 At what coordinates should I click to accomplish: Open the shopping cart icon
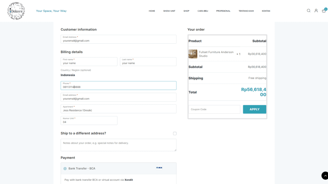pyautogui.click(x=324, y=11)
